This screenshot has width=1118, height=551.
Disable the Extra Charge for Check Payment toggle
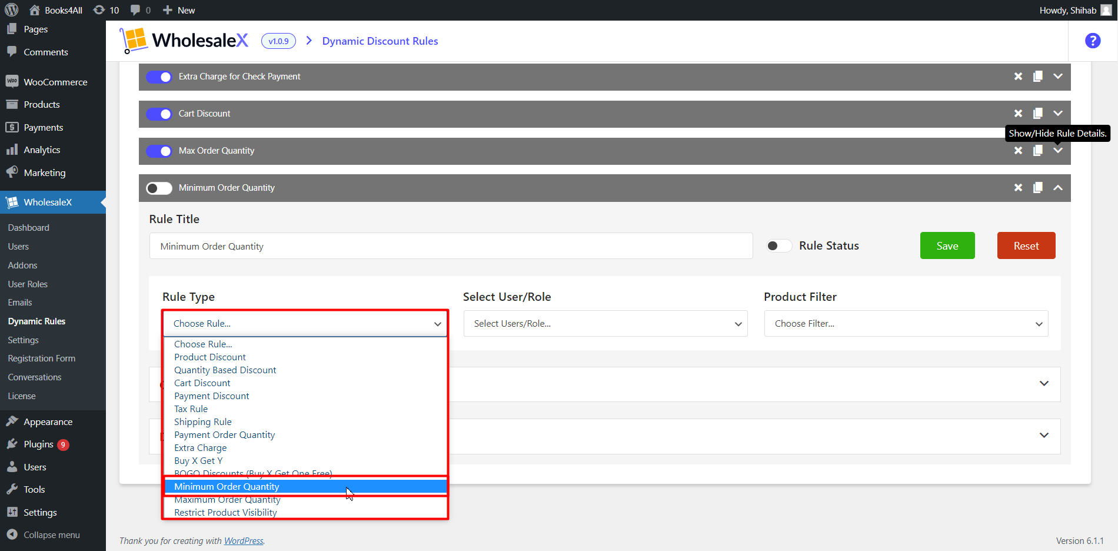pyautogui.click(x=159, y=77)
